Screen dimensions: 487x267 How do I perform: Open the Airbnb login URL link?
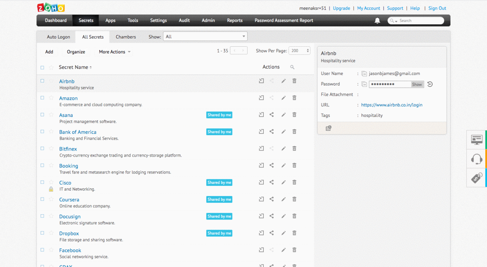[392, 105]
